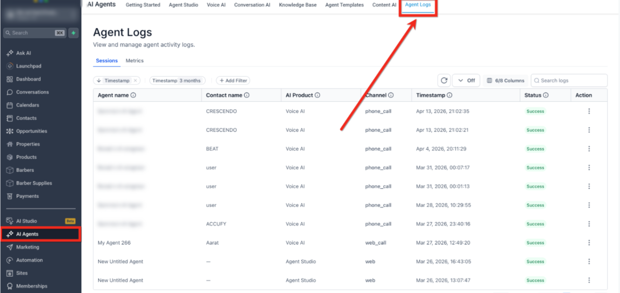Open Launchpad from sidebar
Screen dimensions: 620x293
(x=29, y=66)
